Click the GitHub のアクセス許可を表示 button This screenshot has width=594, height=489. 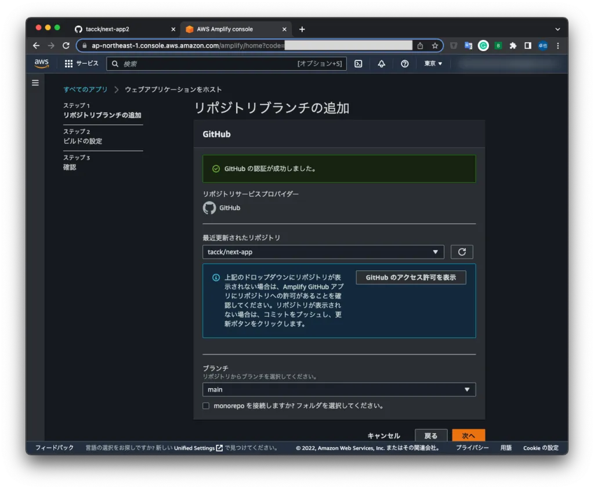pyautogui.click(x=411, y=277)
